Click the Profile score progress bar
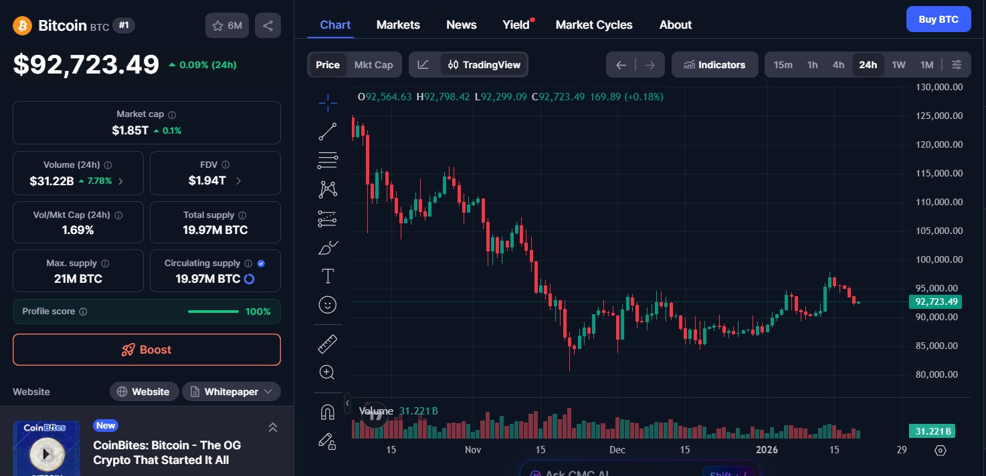The image size is (986, 476). 213,312
